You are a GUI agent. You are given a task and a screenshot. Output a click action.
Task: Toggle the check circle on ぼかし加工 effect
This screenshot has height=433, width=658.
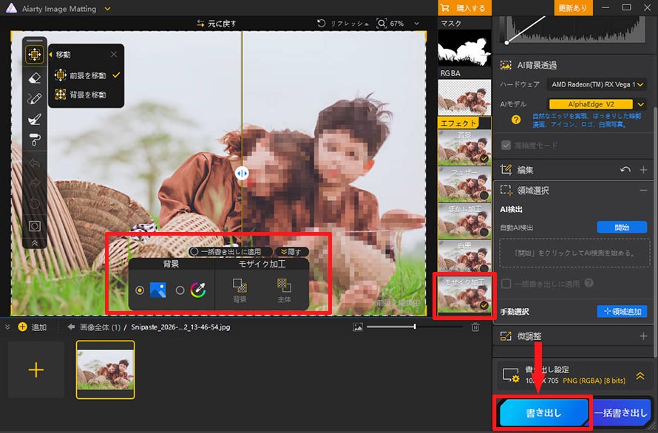point(484,232)
